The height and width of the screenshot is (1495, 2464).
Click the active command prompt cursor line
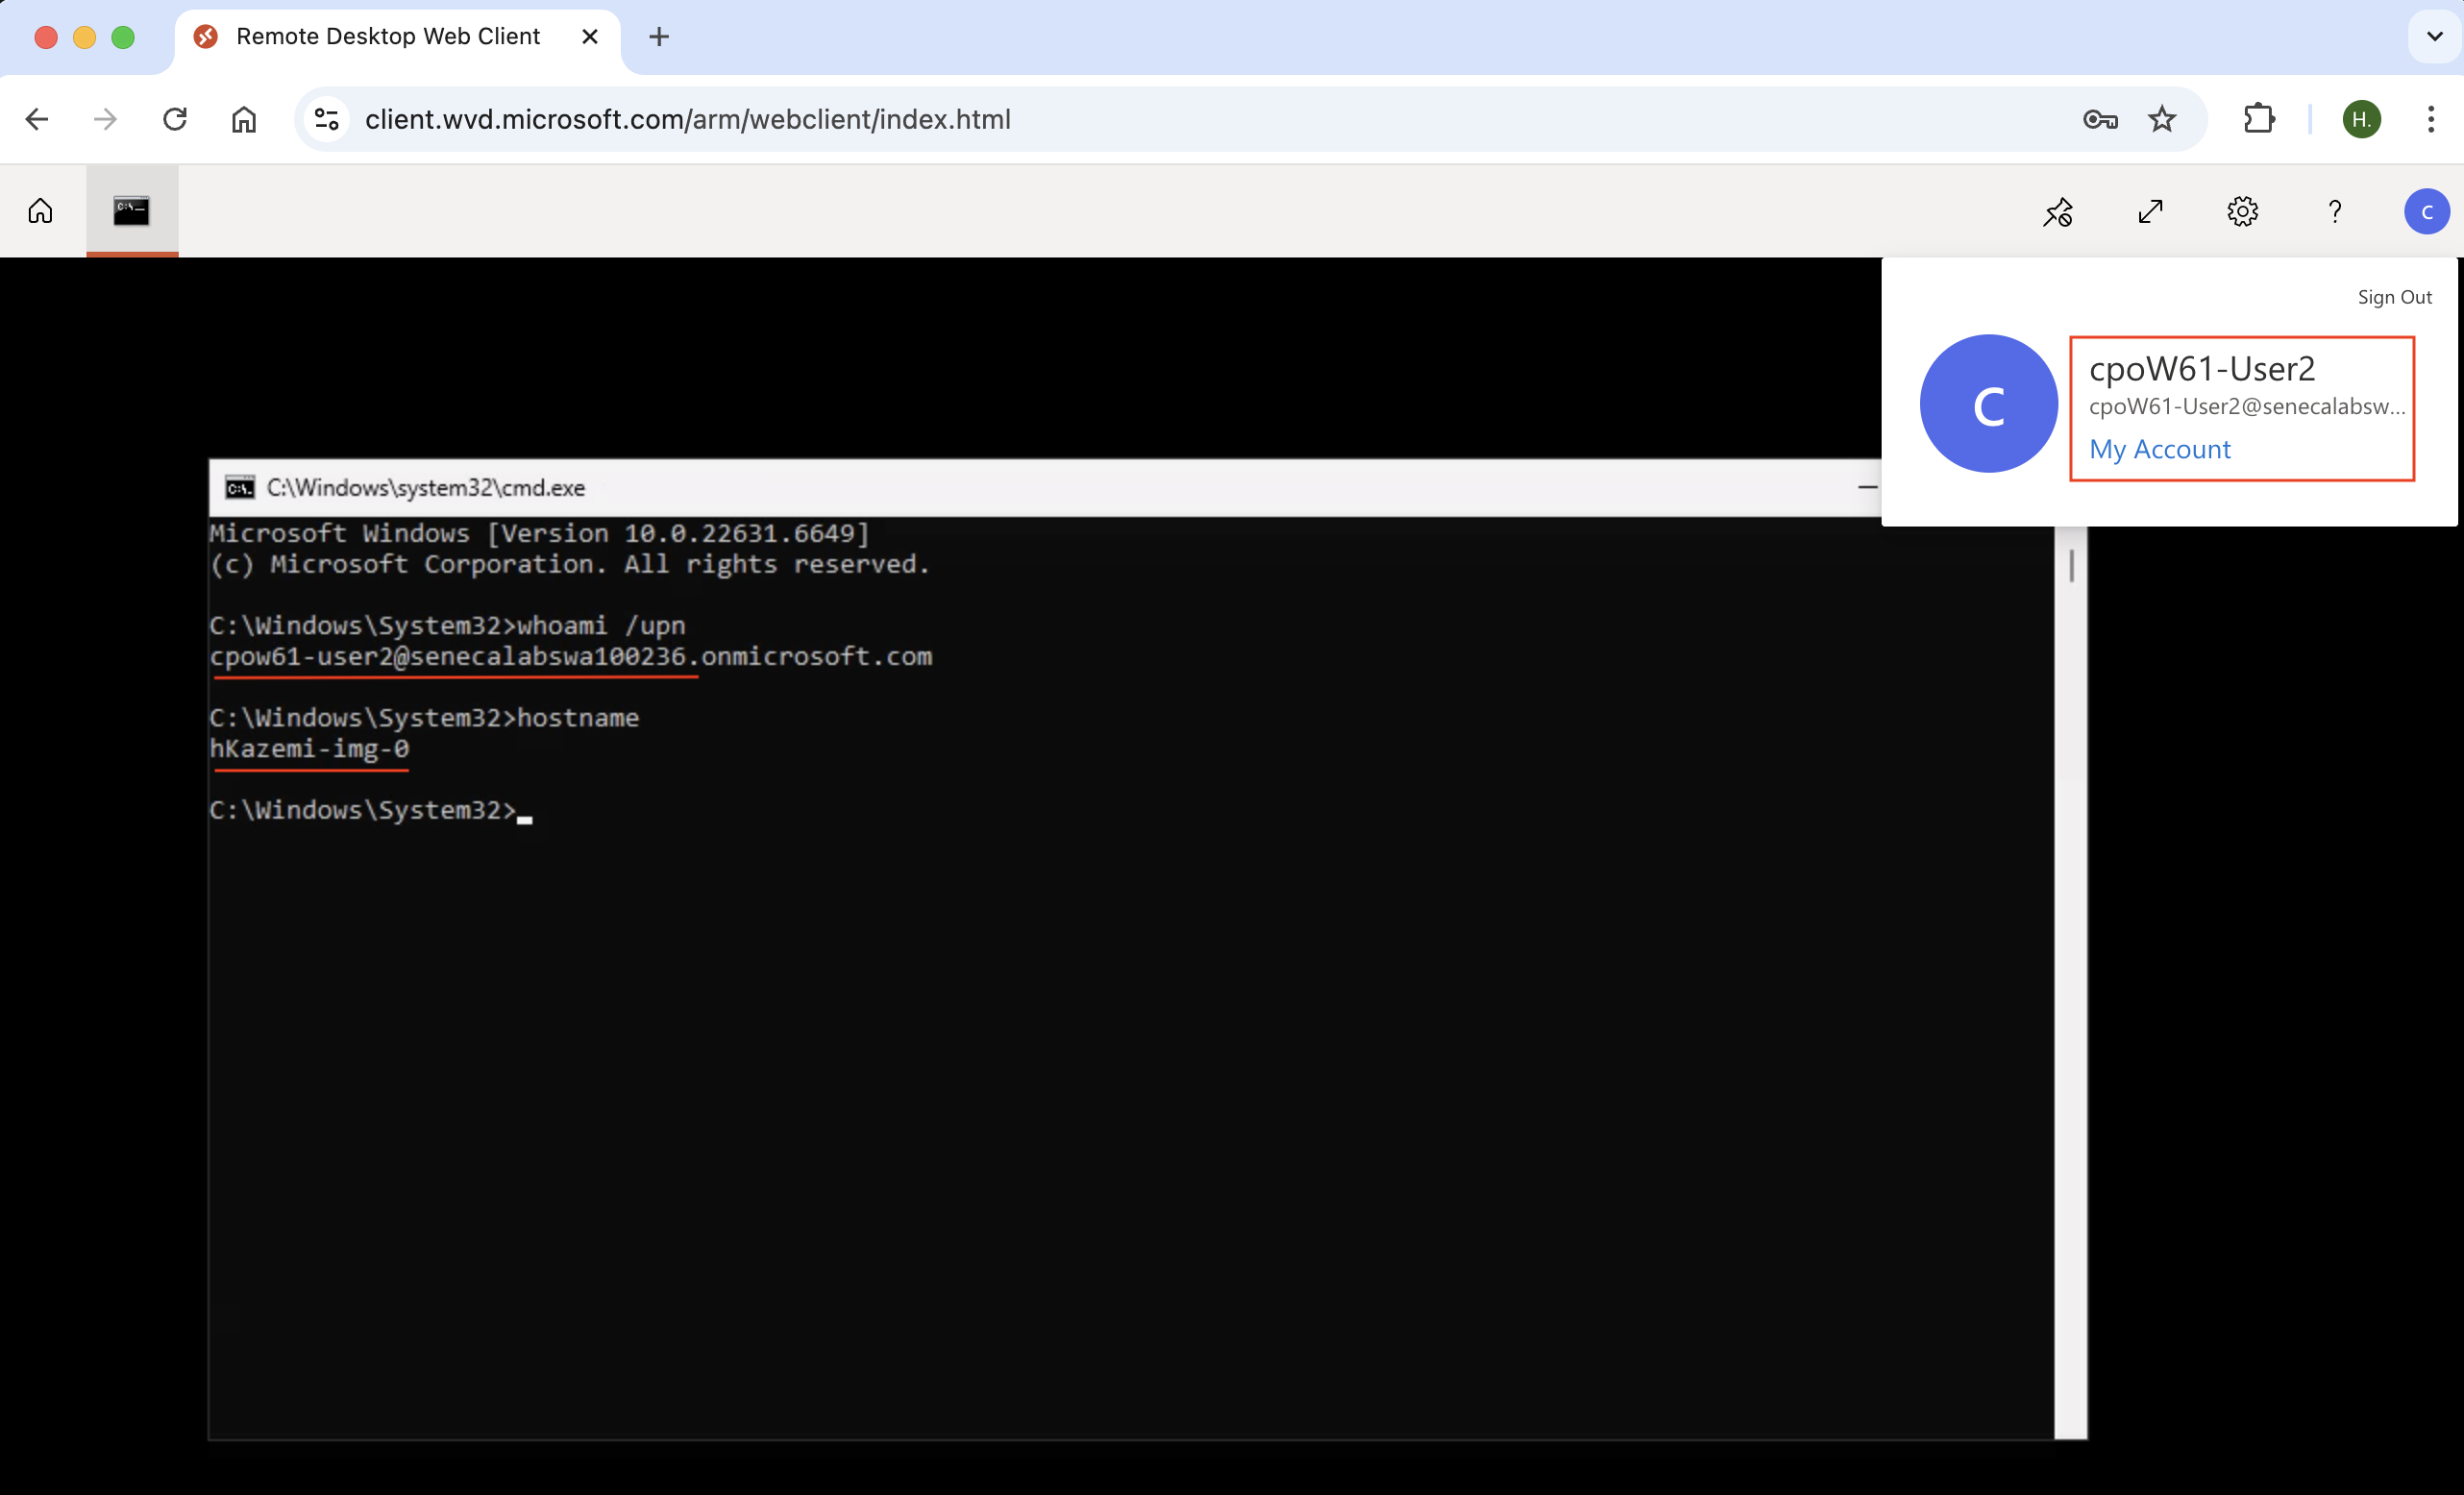(370, 811)
